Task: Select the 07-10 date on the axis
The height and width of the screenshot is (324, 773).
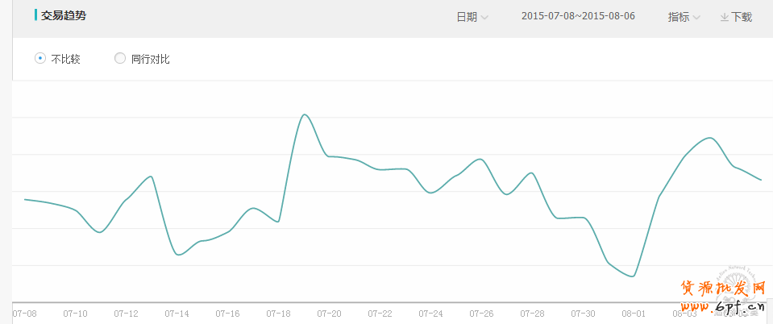Action: [75, 313]
